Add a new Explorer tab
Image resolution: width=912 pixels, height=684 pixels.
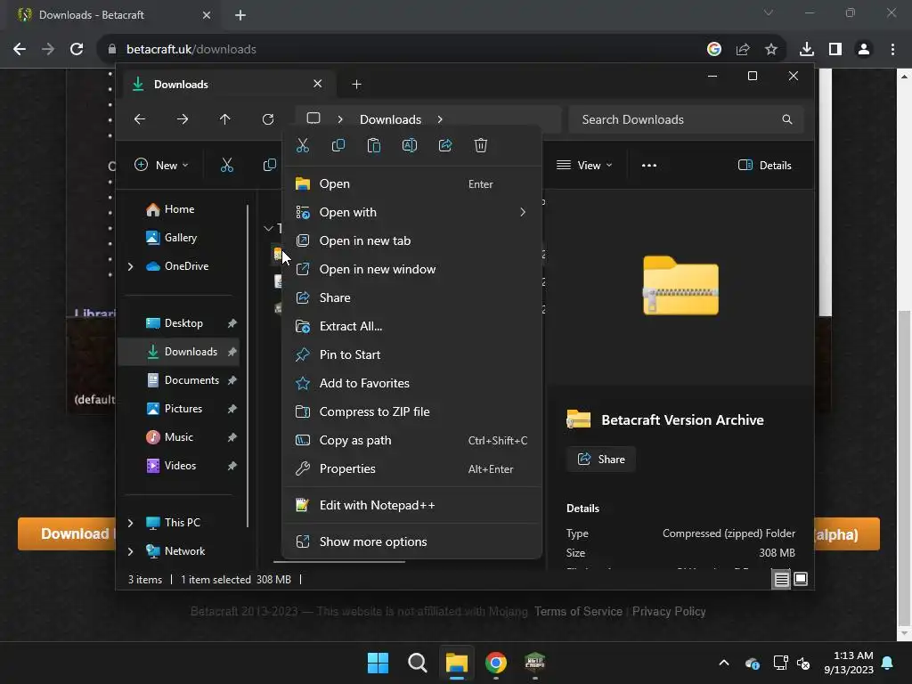(x=356, y=85)
